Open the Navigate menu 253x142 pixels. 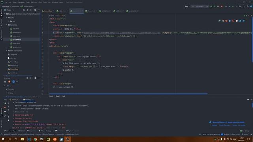[21, 2]
